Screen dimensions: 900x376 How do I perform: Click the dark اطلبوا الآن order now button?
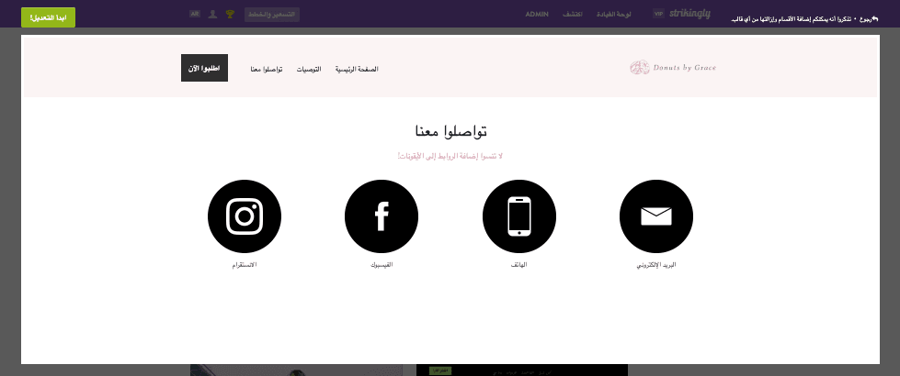[x=204, y=68]
